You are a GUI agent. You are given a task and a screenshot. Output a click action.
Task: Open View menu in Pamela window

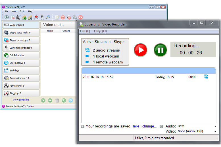(x=14, y=12)
